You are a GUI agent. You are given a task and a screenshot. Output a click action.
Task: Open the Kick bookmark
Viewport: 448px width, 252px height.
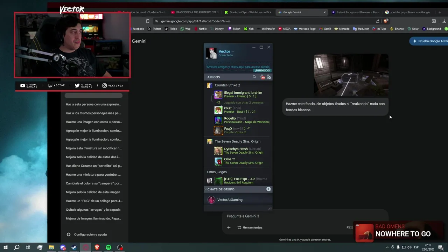[x=248, y=29]
